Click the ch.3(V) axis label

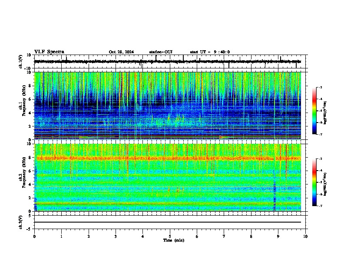point(21,222)
